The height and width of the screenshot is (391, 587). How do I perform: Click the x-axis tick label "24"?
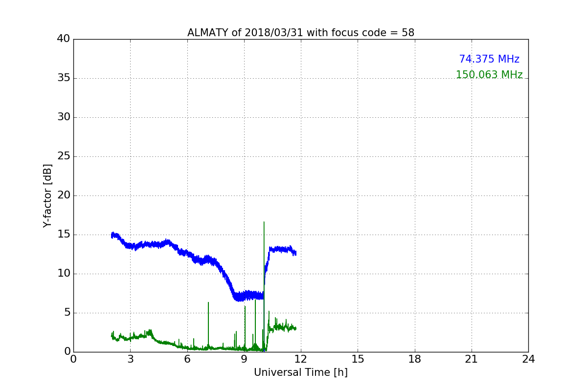click(x=528, y=359)
